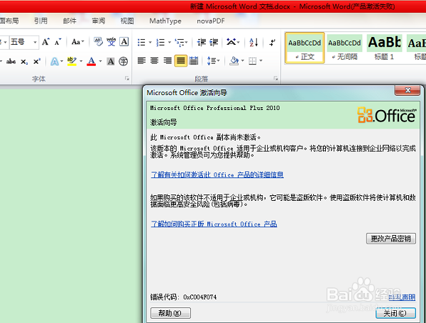Open the 邮件 ribbon tab
Image resolution: width=426 pixels, height=323 pixels.
pos(70,21)
